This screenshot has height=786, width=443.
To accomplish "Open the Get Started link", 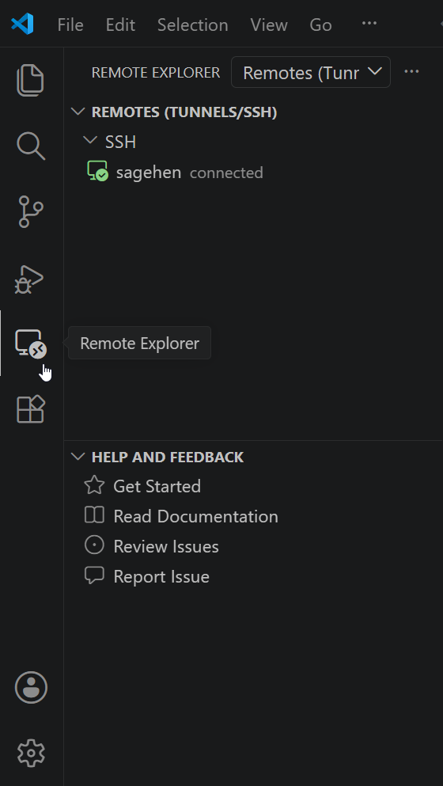I will (157, 486).
